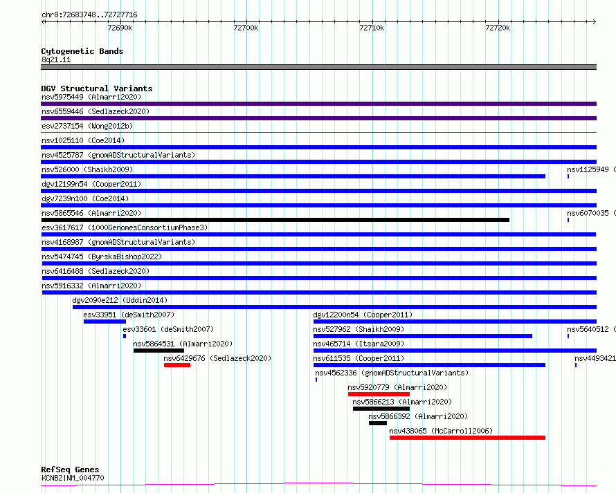Click the tiny blue mark under esv33601

125,336
